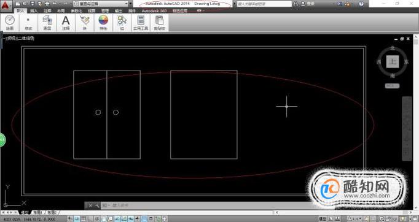The width and height of the screenshot is (419, 222).
Task: Toggle object snap in the status bar
Action: (104, 219)
